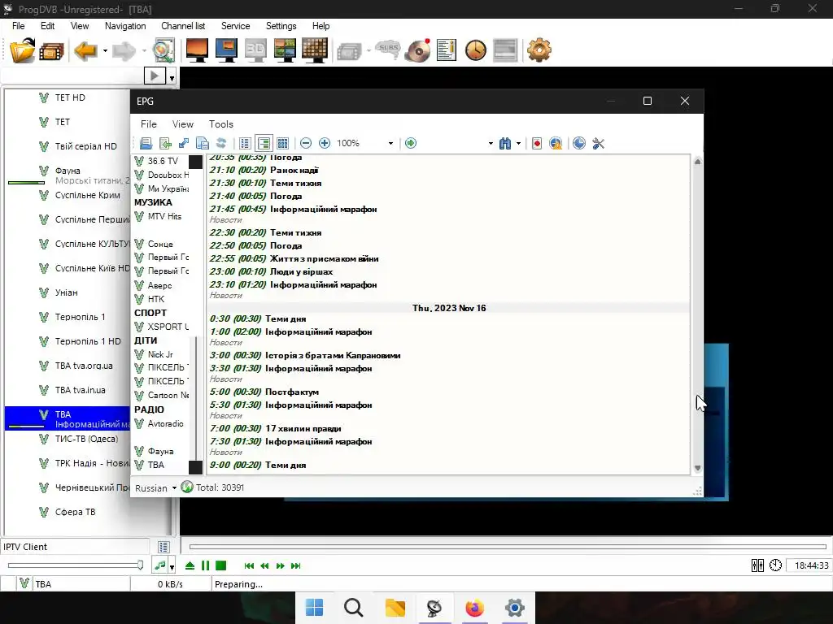Screen dimensions: 833x624
Task: Open EPG tools wrench icon
Action: pyautogui.click(x=598, y=143)
